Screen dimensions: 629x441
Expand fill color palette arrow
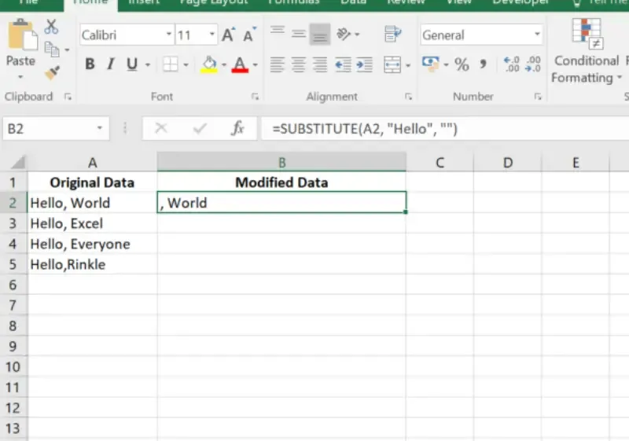pyautogui.click(x=224, y=64)
